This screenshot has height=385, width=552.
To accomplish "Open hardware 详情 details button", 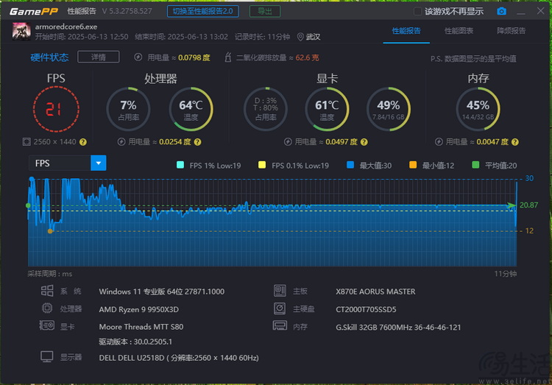I will (x=98, y=57).
